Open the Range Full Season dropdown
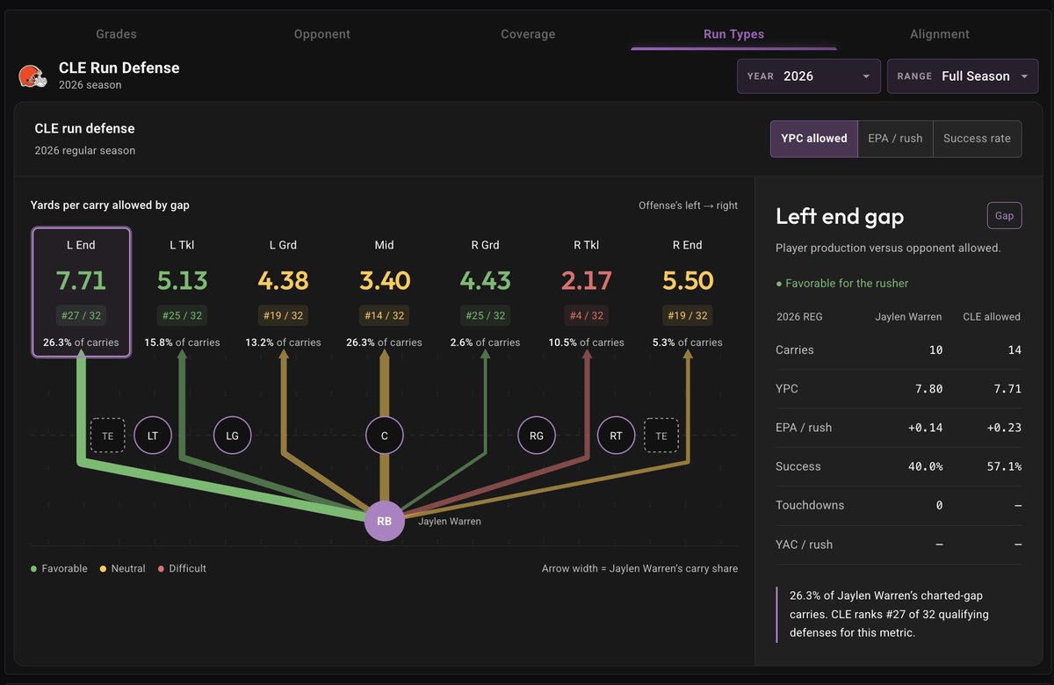The height and width of the screenshot is (685, 1054). (x=963, y=76)
